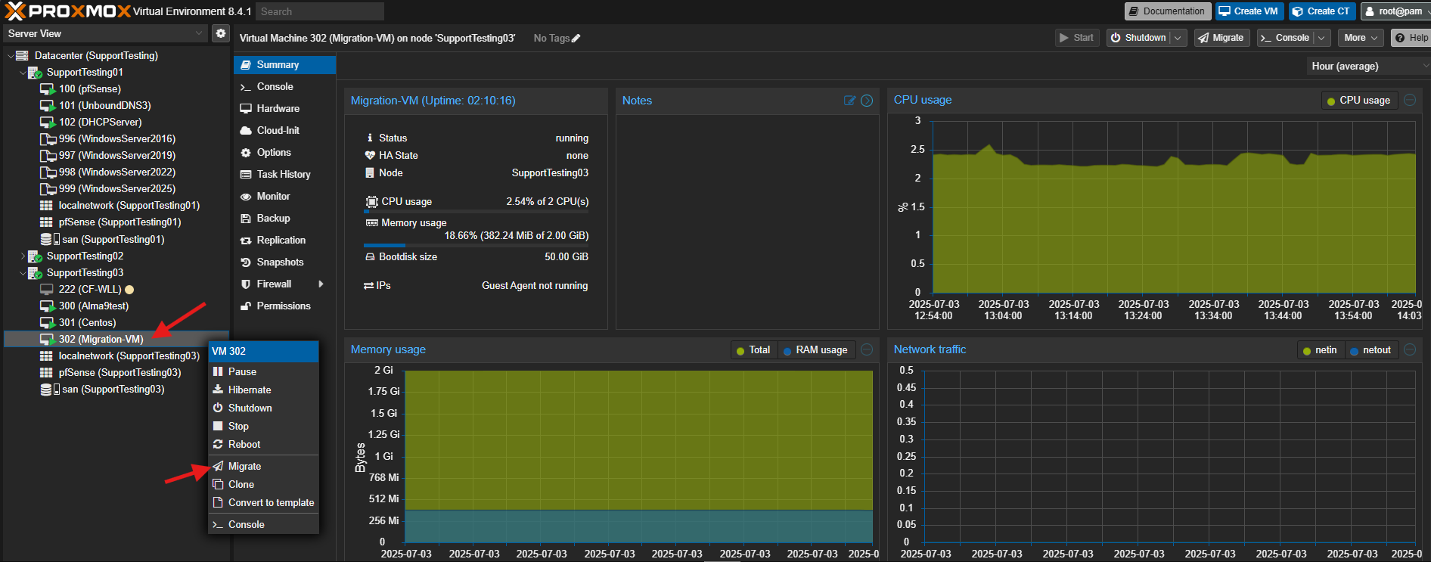Click the top Search field
This screenshot has height=562, width=1431.
pos(319,11)
